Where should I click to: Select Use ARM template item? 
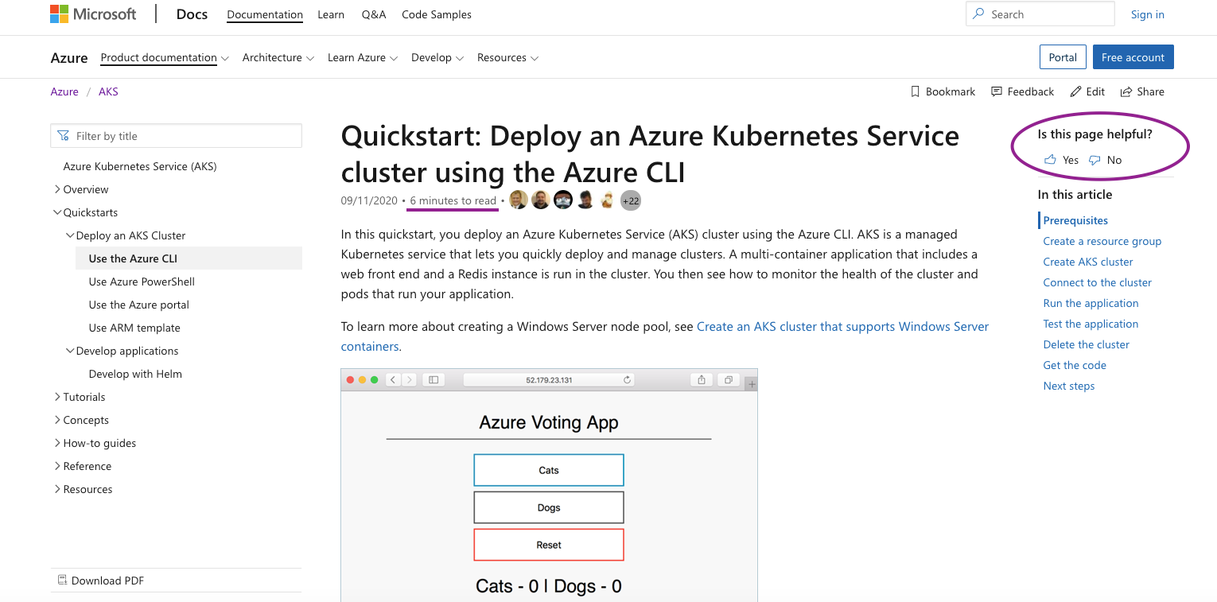click(134, 328)
